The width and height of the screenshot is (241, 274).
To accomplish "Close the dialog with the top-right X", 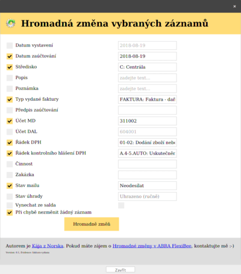I will coord(234,7).
